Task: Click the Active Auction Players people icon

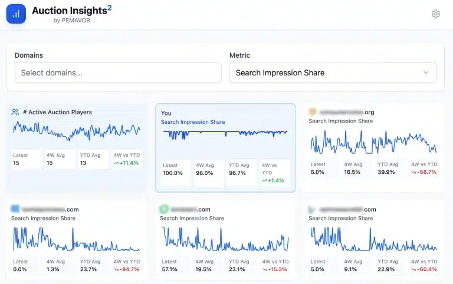Action: (x=15, y=112)
